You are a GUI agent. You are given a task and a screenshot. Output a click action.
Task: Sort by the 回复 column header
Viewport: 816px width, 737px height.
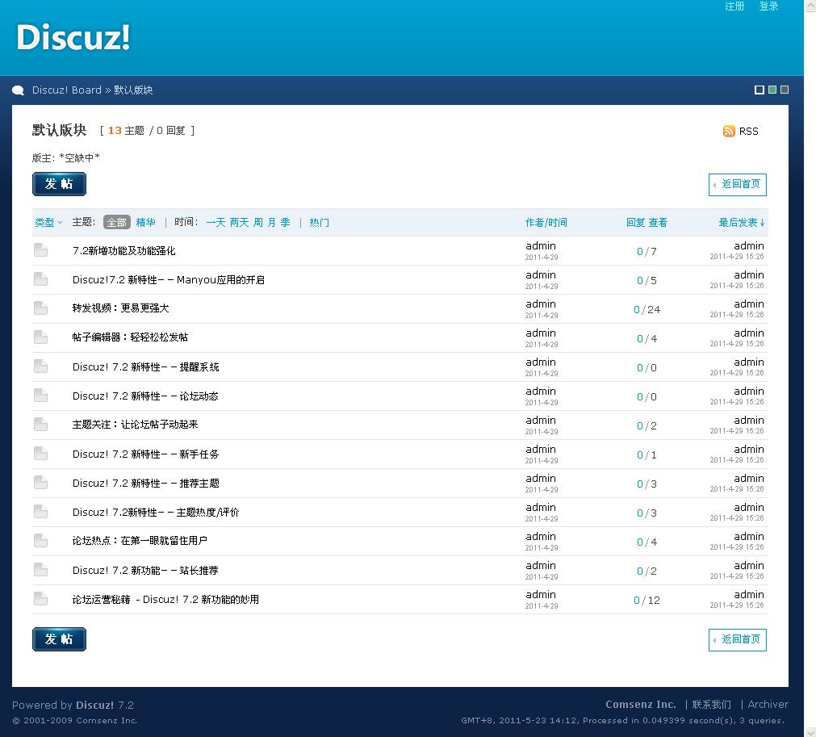[x=635, y=223]
